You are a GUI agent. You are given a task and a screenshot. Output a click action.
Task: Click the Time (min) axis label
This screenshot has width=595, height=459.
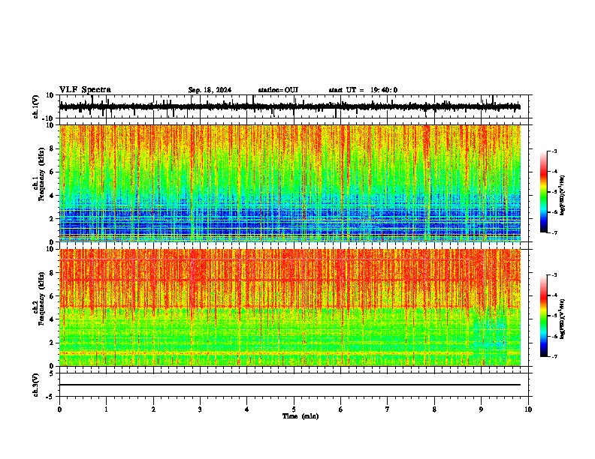(301, 416)
